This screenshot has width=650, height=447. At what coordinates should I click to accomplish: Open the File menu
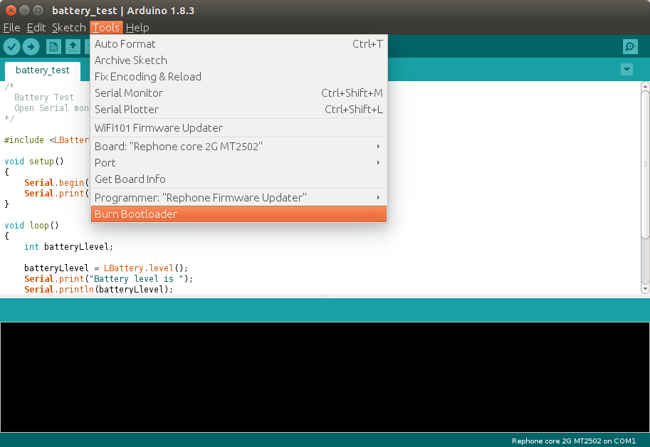(x=11, y=28)
